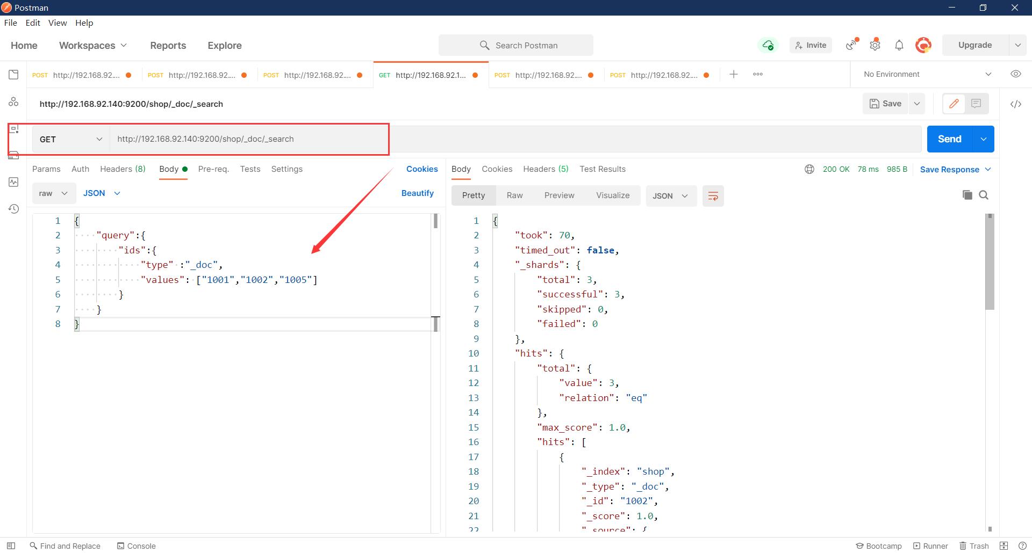The image size is (1032, 553).
Task: Open History sidebar icon
Action: pos(13,209)
